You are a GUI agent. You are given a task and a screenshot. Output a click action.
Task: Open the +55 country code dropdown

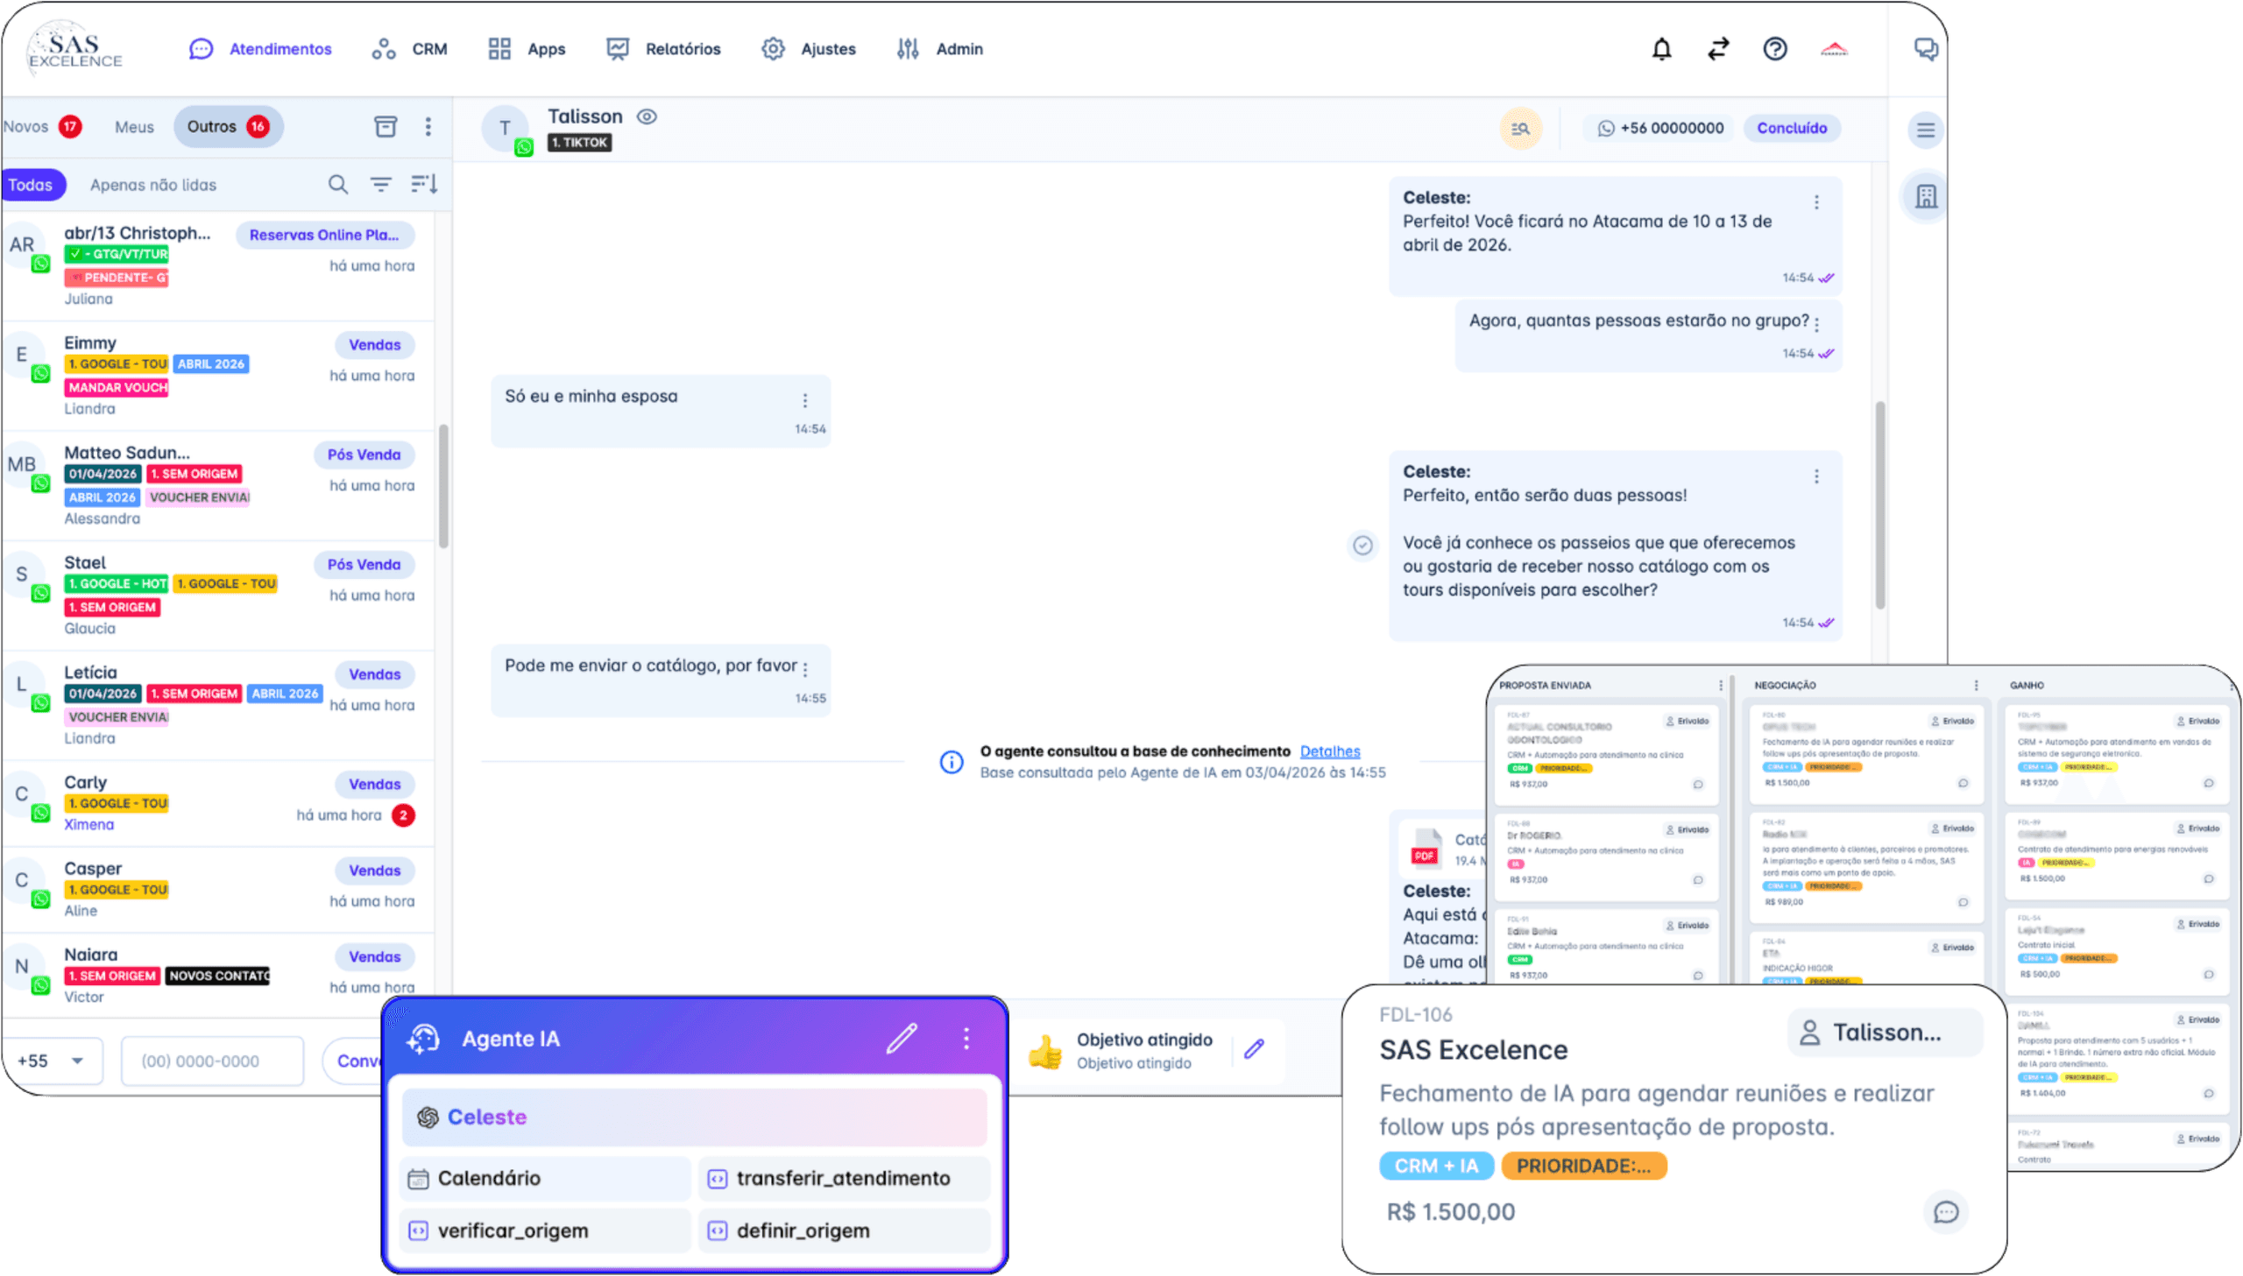(53, 1061)
